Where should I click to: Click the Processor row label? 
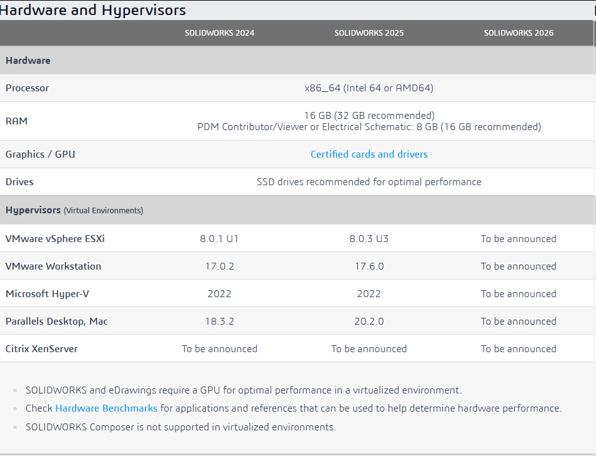[27, 88]
